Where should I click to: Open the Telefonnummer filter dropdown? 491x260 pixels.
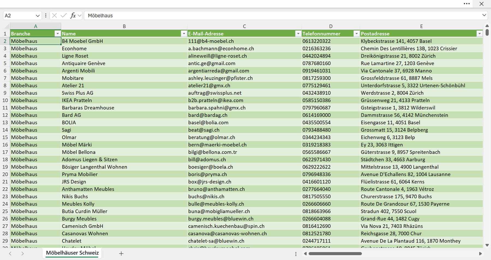click(356, 33)
